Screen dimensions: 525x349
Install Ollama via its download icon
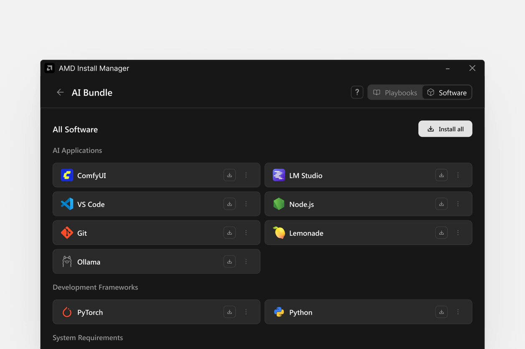(229, 262)
